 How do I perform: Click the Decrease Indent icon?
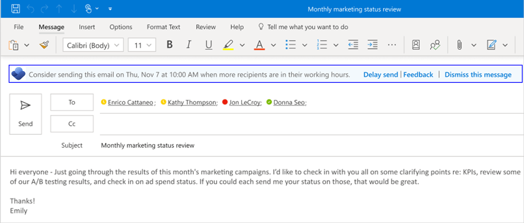[x=353, y=45]
